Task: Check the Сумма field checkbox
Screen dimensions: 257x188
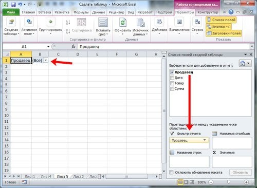Action: tap(172, 89)
